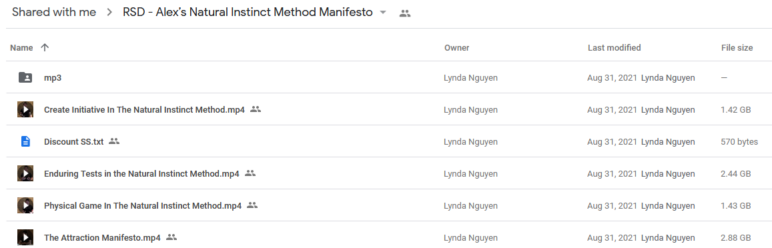Open the mp3 shared folder icon
Viewport: 772px width, 248px height.
tap(25, 78)
